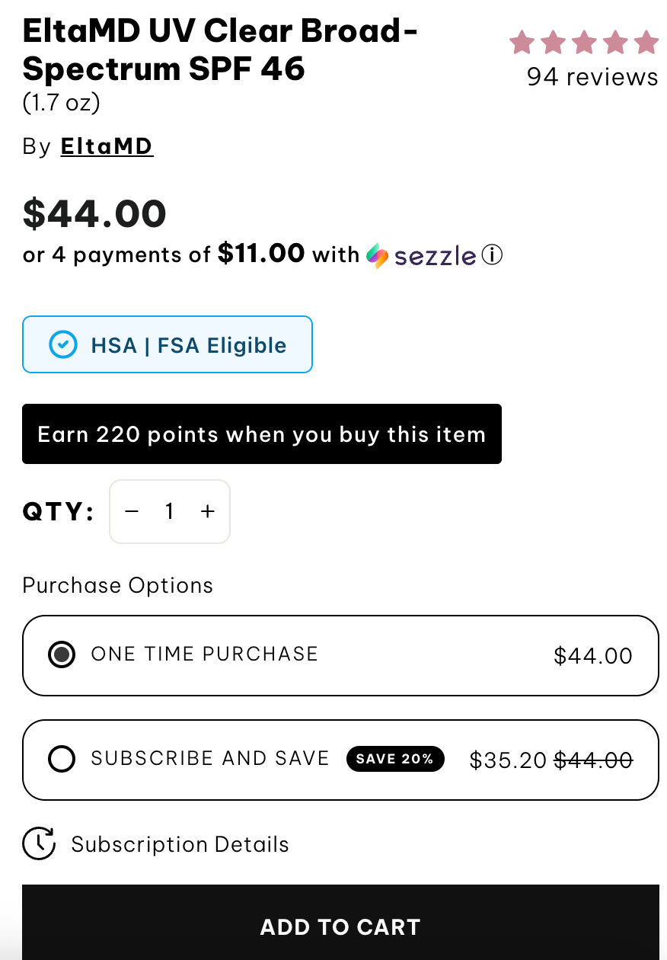The image size is (667, 960).
Task: Click the fifth review star
Action: 646,43
